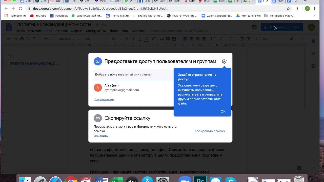Open the text color picker
The image size is (324, 182).
point(146,39)
